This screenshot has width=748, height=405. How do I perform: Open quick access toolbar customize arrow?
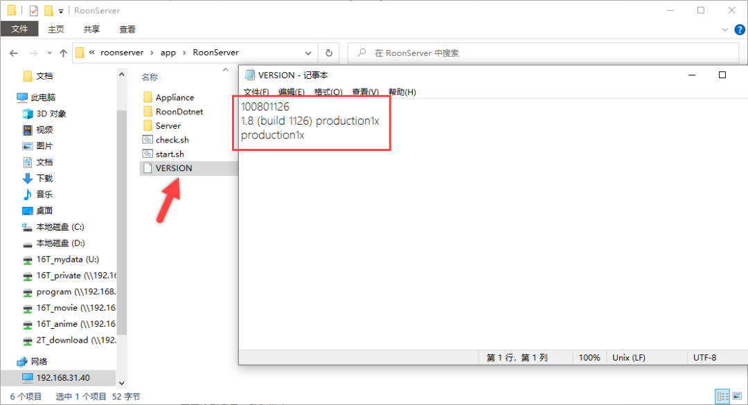(60, 11)
